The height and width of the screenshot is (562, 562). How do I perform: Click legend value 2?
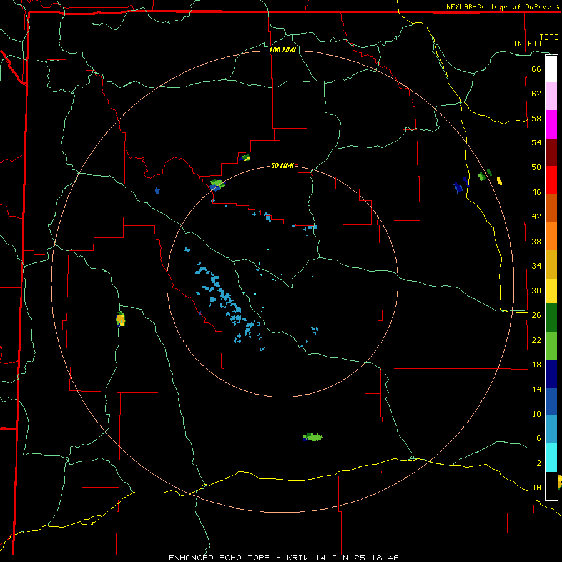(538, 463)
